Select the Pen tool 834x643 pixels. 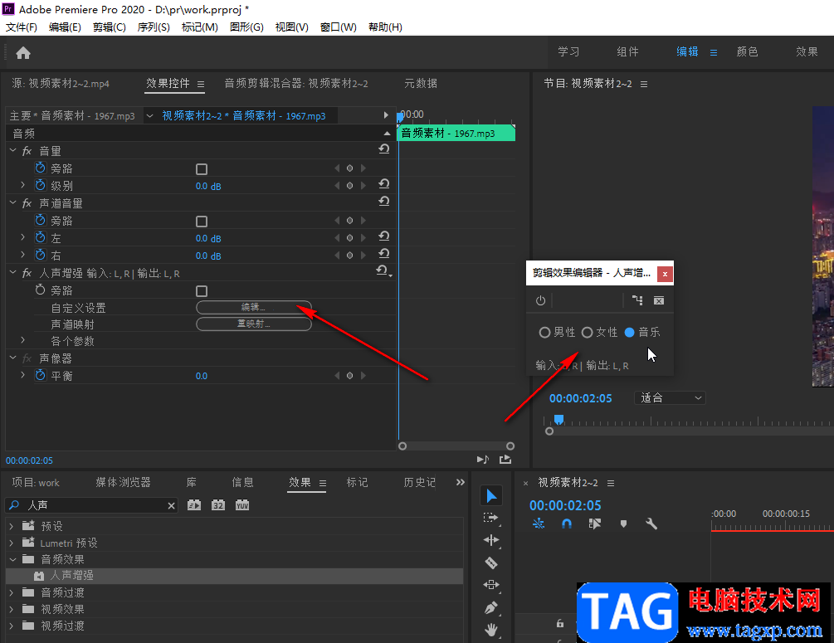(491, 607)
